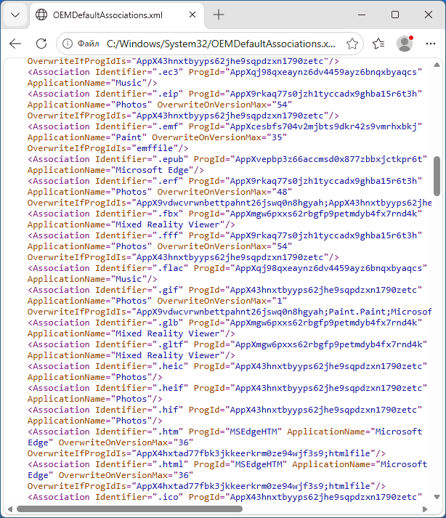Open the user profile avatar
The width and height of the screenshot is (446, 518).
point(405,44)
